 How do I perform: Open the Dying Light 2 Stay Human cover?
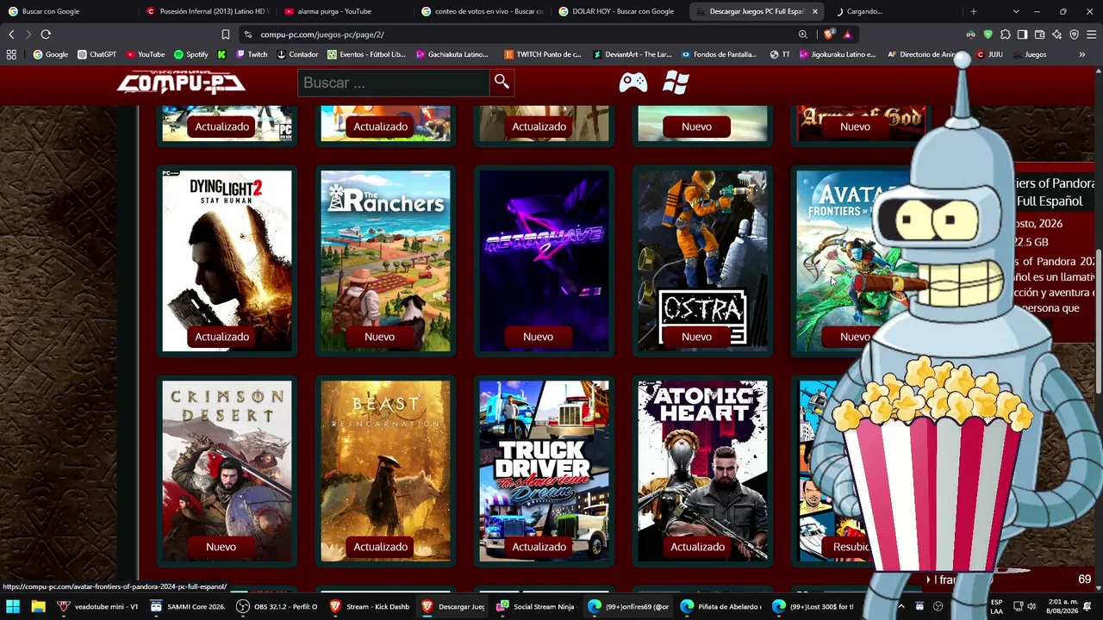point(227,261)
